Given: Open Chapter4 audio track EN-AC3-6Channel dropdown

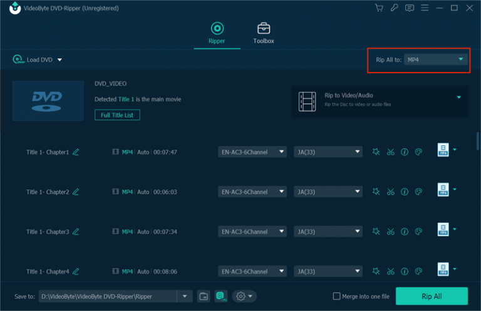Looking at the screenshot, I should (252, 272).
